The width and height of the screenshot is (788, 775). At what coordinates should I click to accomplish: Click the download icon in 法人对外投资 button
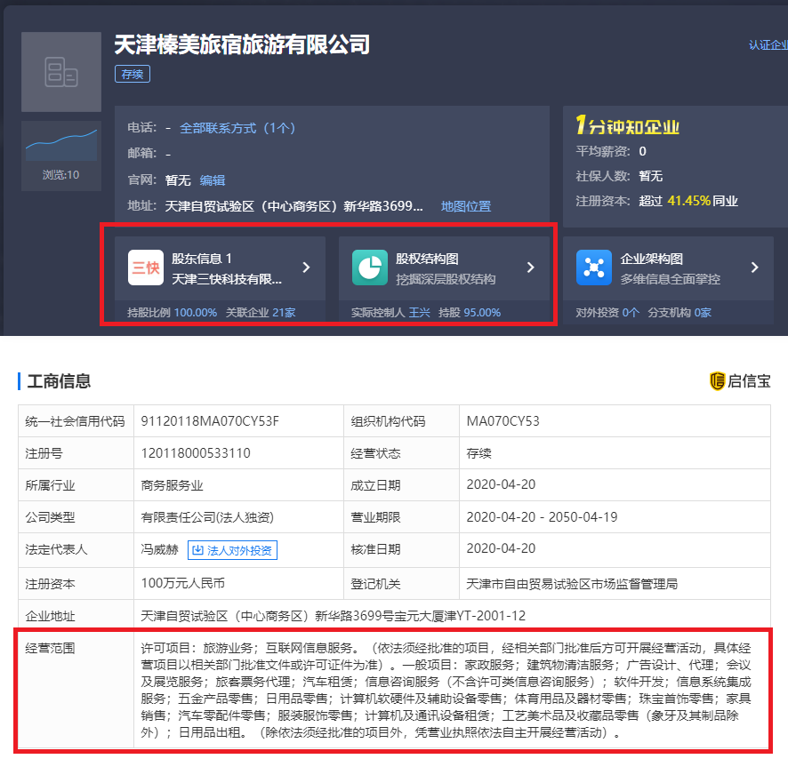click(x=198, y=550)
